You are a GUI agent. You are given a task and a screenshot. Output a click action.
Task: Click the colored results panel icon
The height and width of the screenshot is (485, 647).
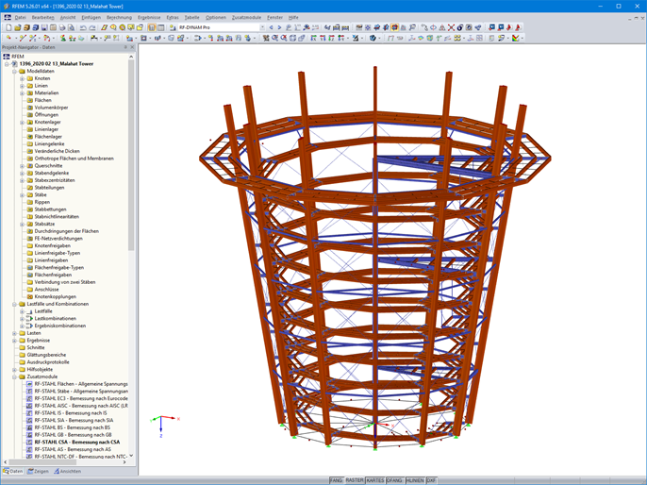click(515, 38)
